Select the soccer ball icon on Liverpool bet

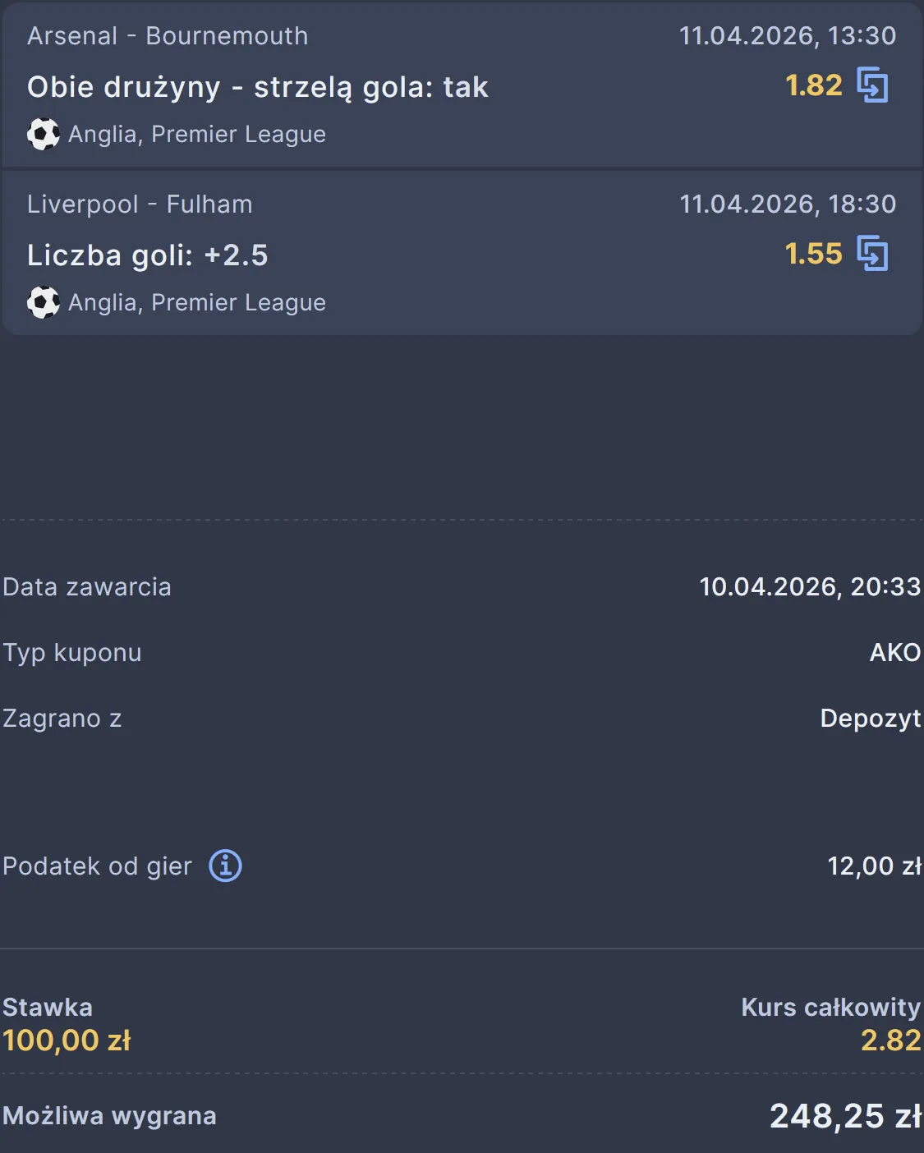point(45,302)
